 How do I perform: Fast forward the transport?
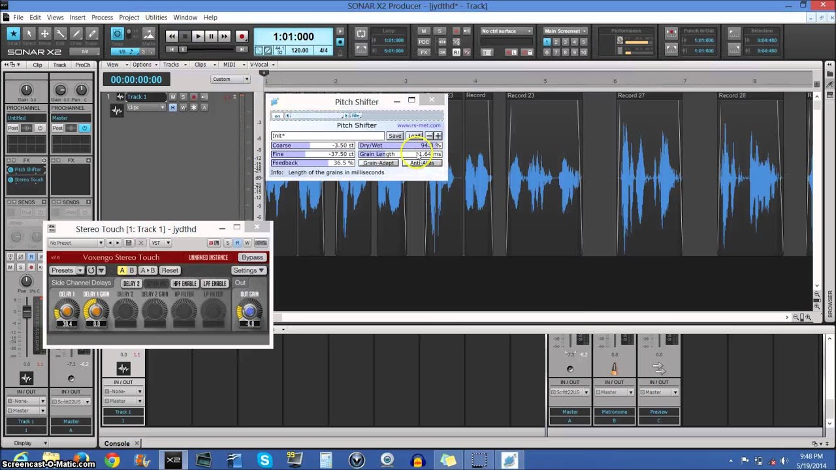224,37
